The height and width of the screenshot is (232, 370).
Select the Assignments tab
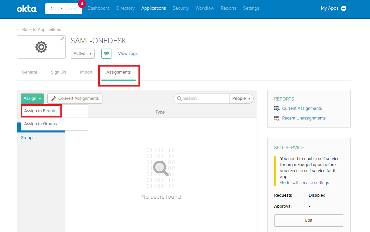tap(118, 72)
